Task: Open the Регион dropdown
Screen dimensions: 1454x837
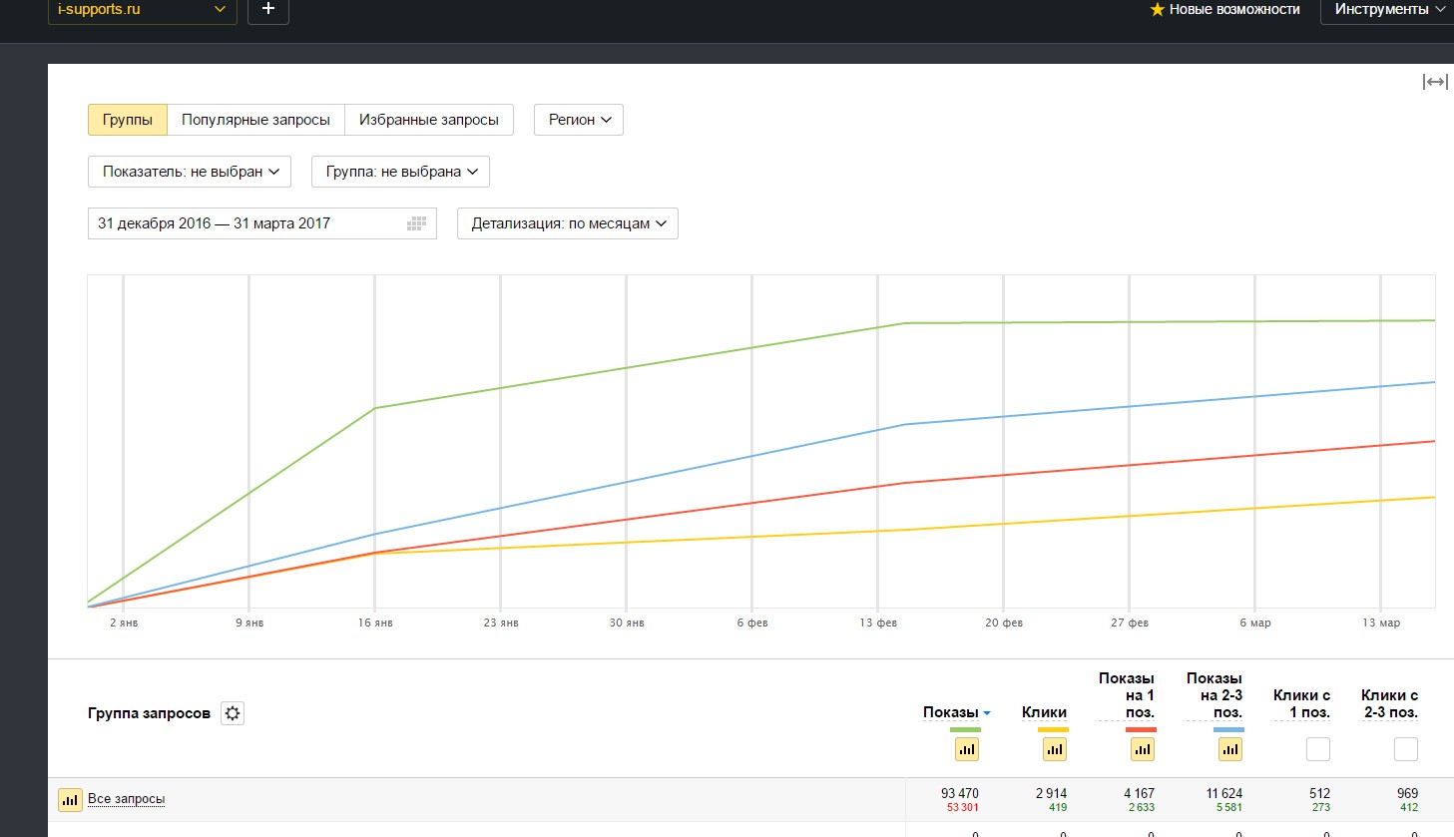Action: 579,120
